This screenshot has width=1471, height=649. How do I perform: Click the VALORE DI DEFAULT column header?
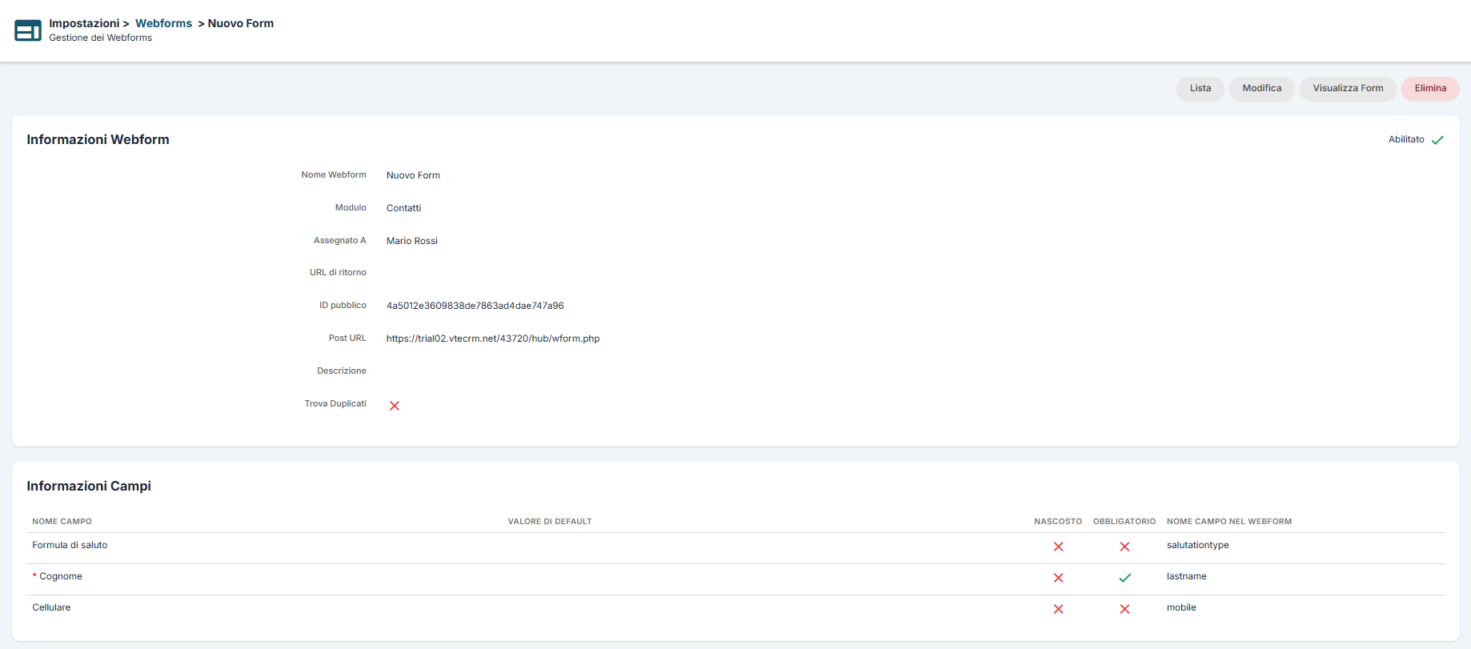[x=550, y=522]
